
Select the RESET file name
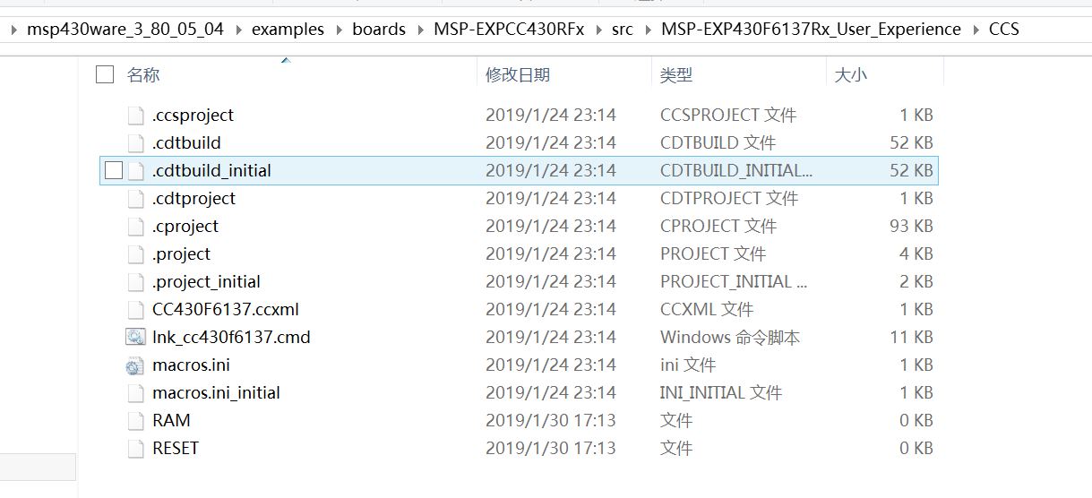click(x=176, y=449)
